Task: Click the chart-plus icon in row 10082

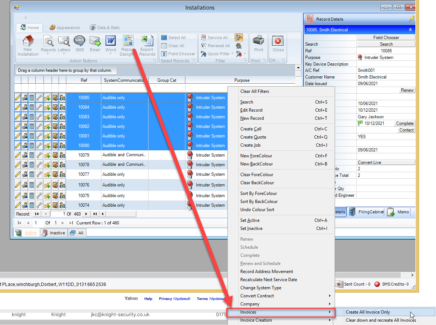Action: click(x=47, y=126)
